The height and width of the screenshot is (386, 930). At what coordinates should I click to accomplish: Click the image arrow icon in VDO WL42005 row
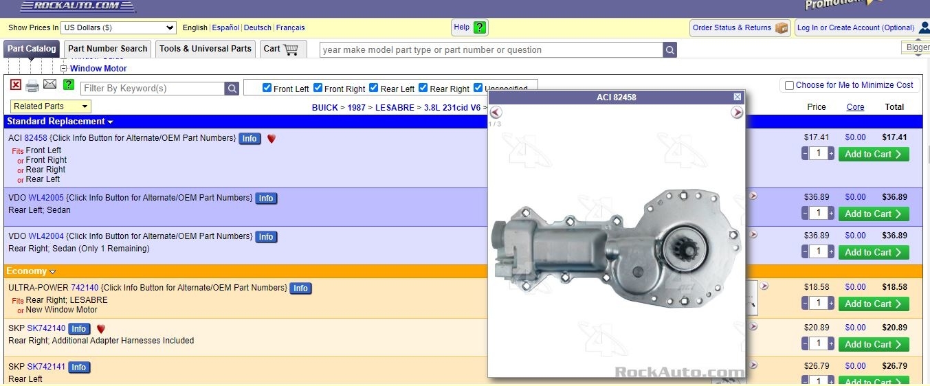(753, 196)
